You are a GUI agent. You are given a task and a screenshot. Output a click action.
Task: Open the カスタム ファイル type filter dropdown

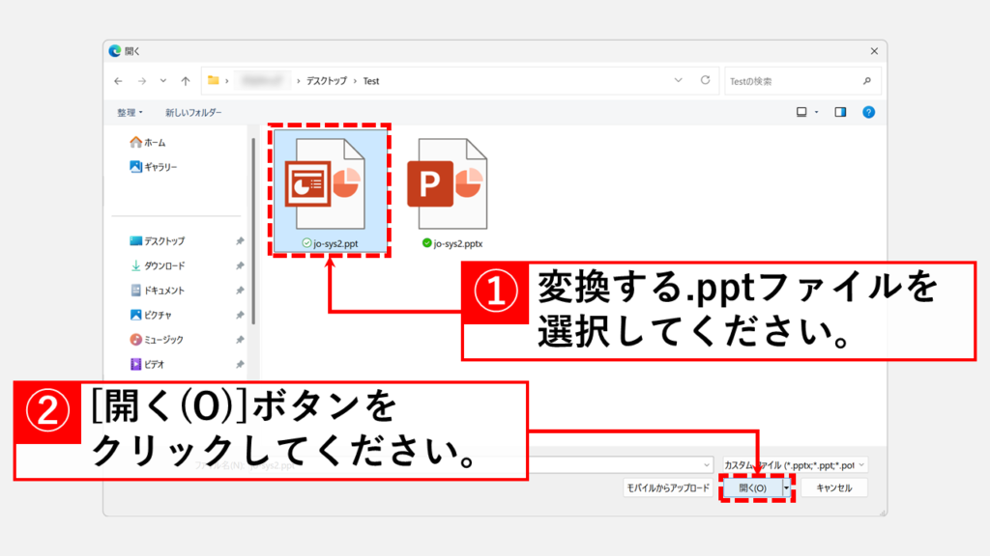(x=795, y=465)
